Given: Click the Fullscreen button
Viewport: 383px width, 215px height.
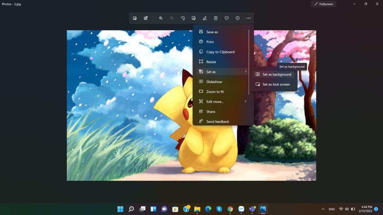Looking at the screenshot, I should point(324,4).
